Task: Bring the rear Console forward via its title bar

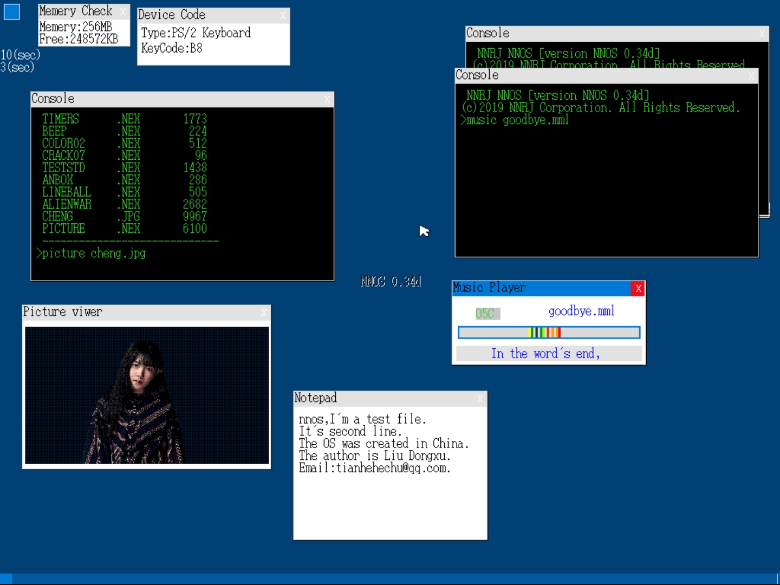Action: [x=612, y=34]
